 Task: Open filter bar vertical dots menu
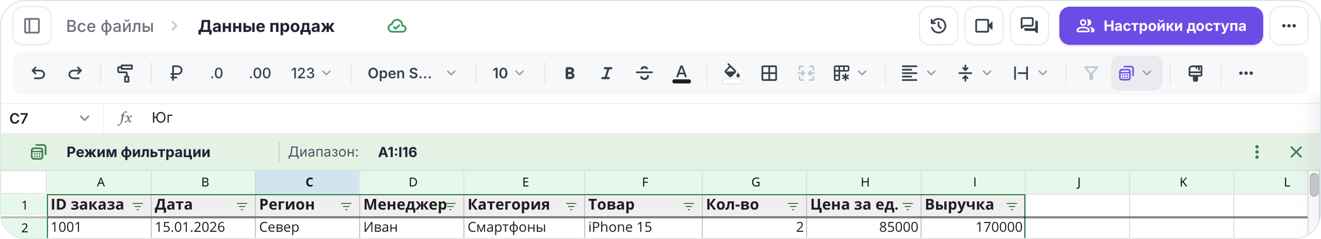(1257, 152)
